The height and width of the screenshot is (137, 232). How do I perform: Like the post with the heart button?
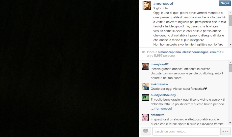coord(146,131)
